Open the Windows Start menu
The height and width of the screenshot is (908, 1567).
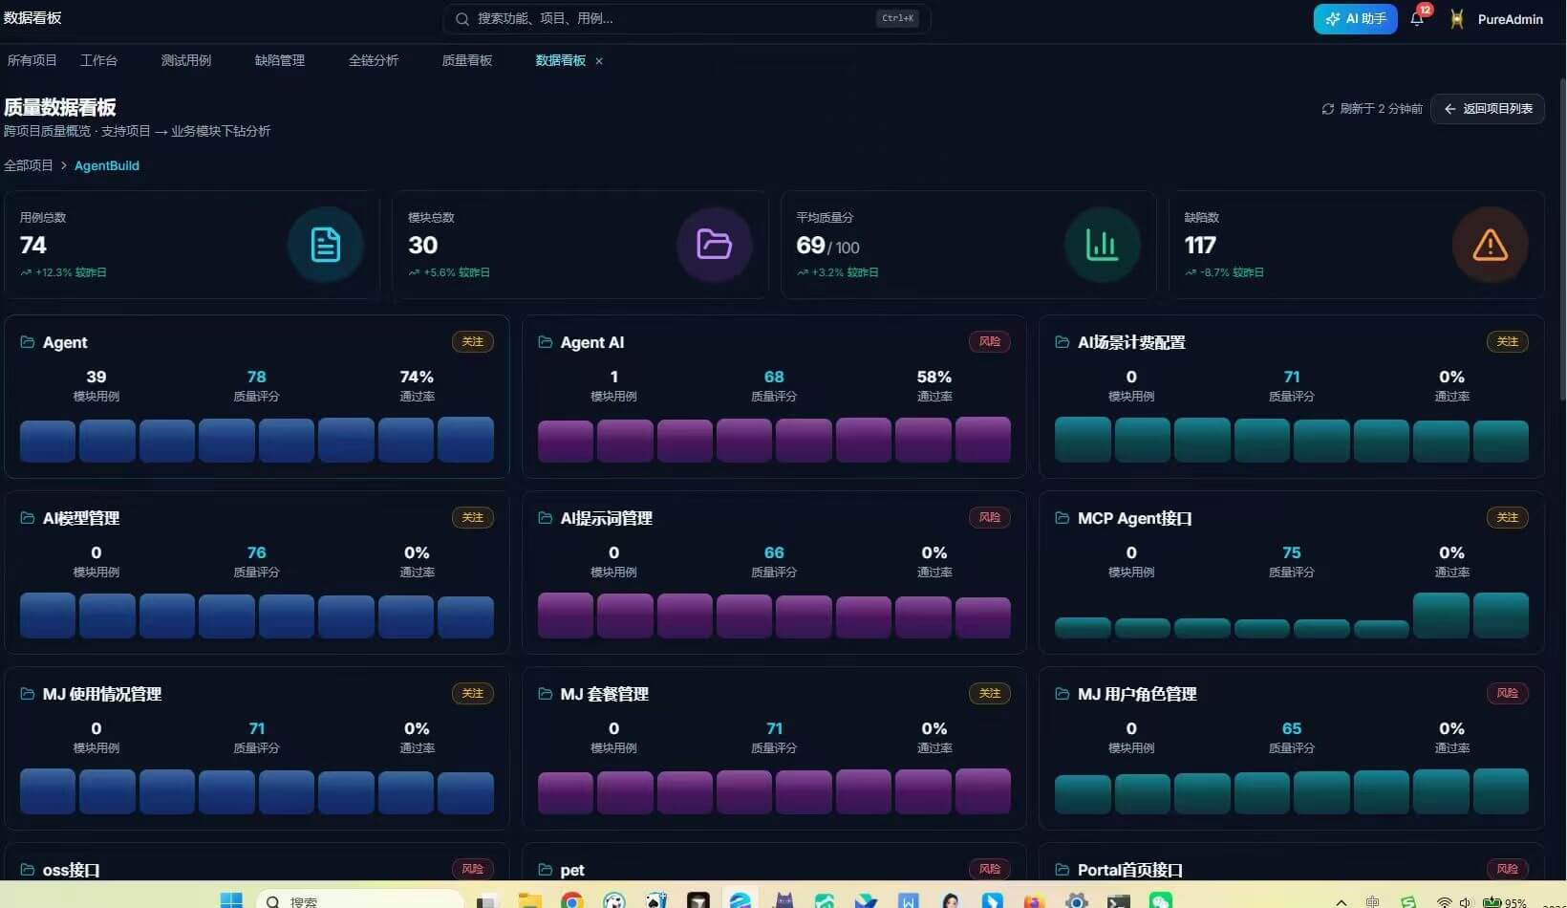pyautogui.click(x=231, y=900)
